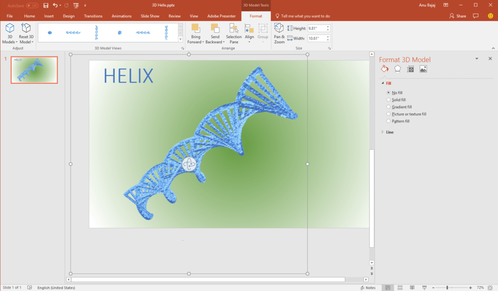Open 3D Model tab in format pane
This screenshot has height=291, width=498.
423,69
